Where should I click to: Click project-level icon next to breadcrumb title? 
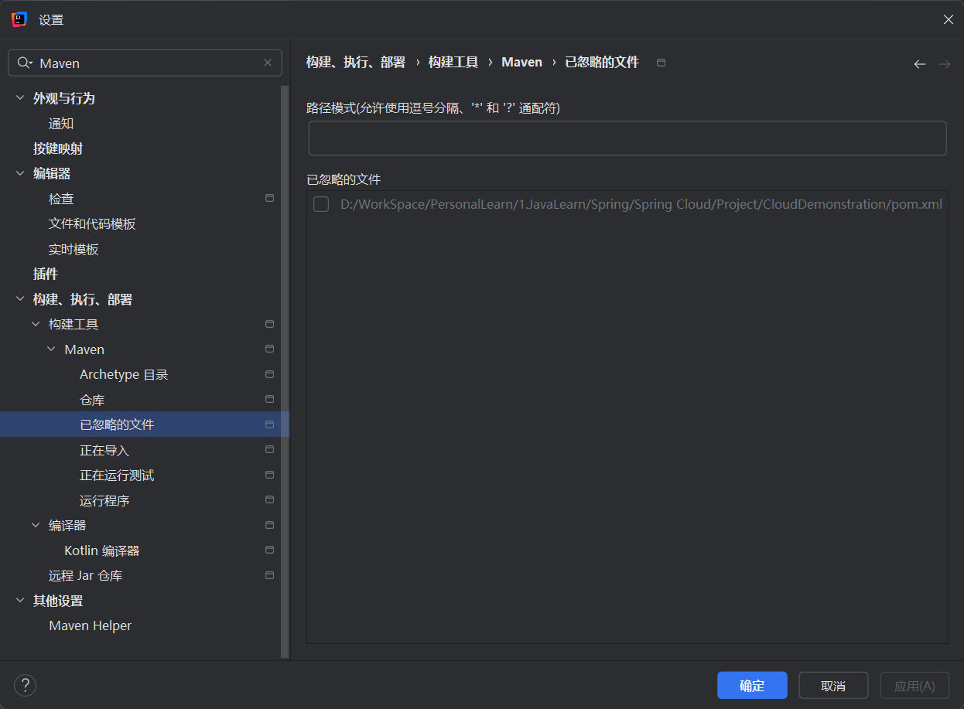(661, 63)
